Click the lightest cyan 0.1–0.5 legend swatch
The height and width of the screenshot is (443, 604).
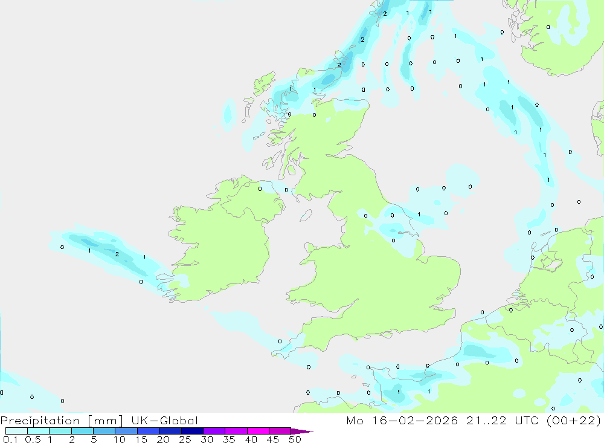click(16, 431)
